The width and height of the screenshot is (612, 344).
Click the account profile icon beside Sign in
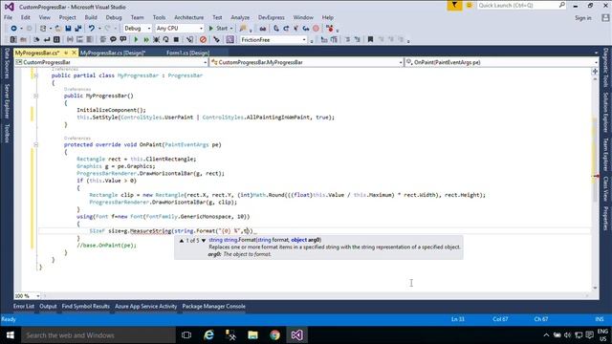coord(605,18)
